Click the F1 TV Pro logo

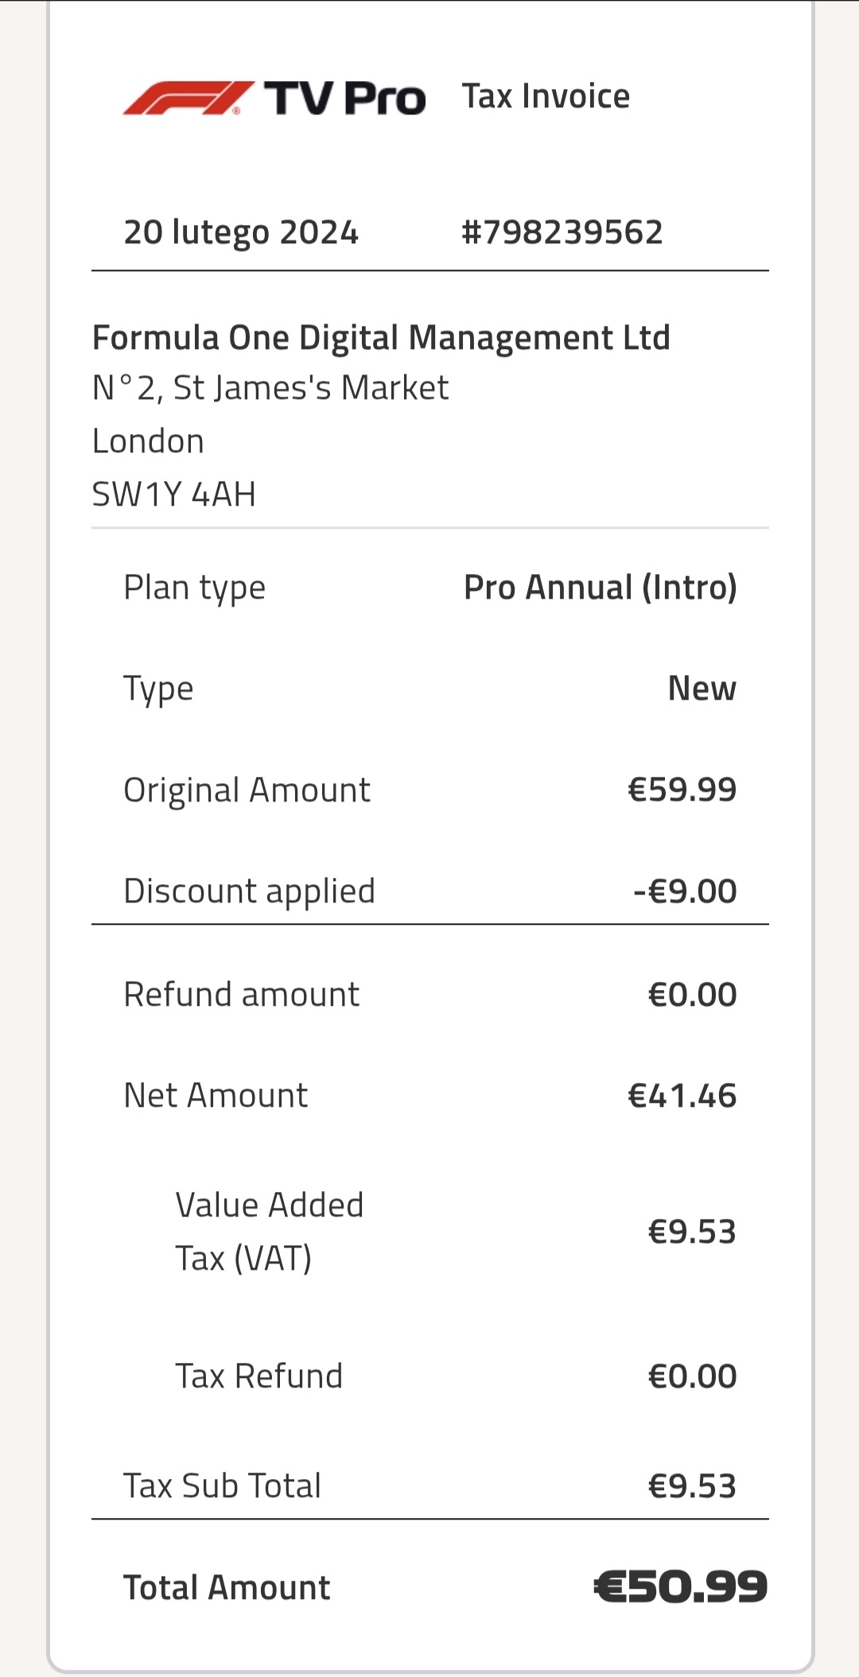pyautogui.click(x=274, y=99)
